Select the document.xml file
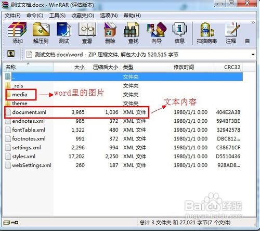This screenshot has height=231, width=260. tap(29, 112)
